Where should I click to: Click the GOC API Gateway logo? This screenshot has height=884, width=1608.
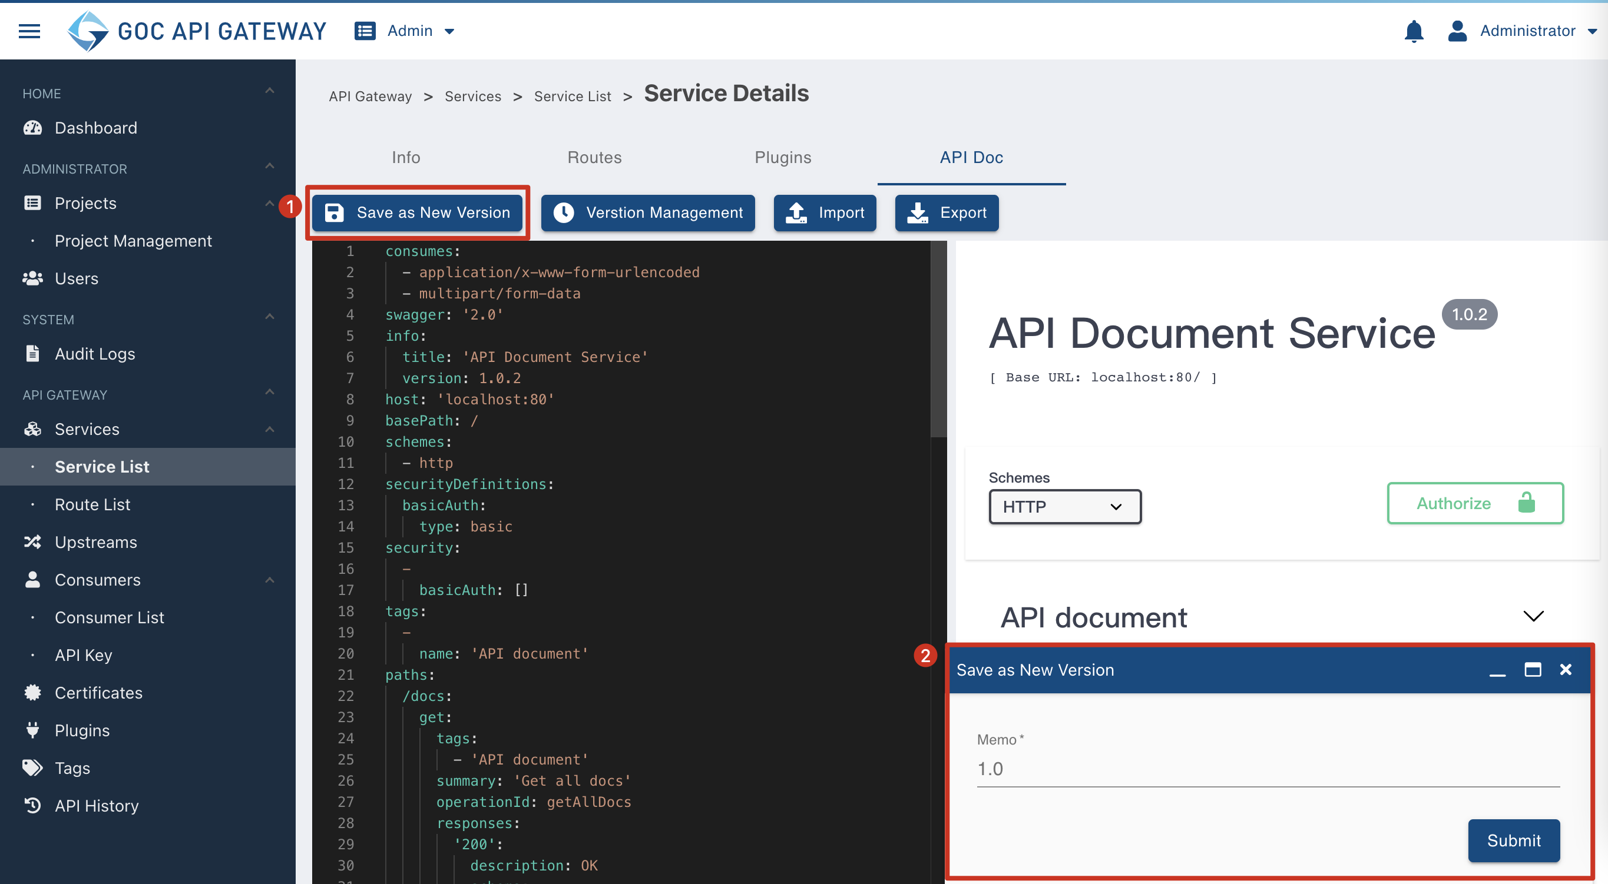197,31
